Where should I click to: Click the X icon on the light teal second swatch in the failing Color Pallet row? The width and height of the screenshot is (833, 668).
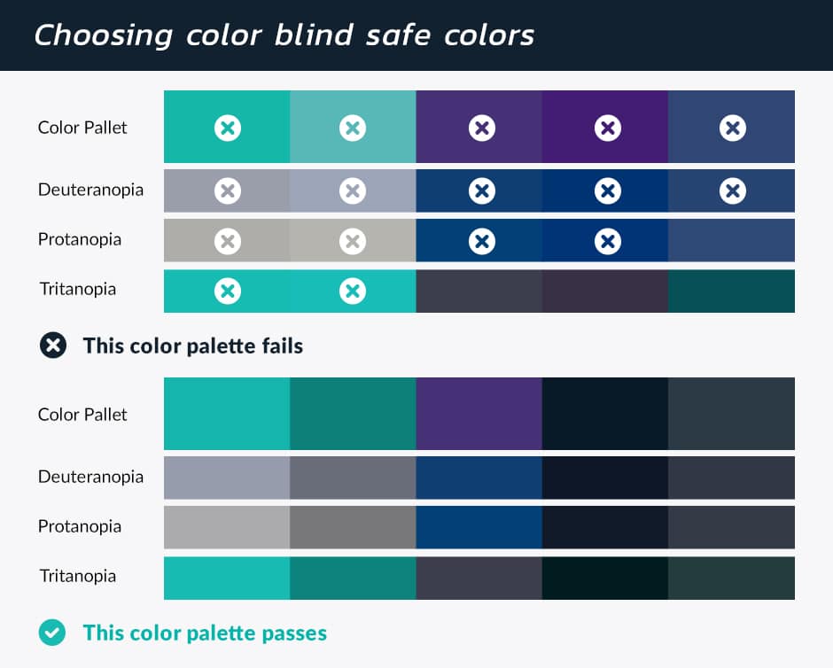(352, 128)
